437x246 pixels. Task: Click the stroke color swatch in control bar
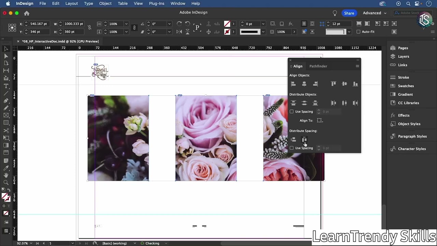[227, 32]
